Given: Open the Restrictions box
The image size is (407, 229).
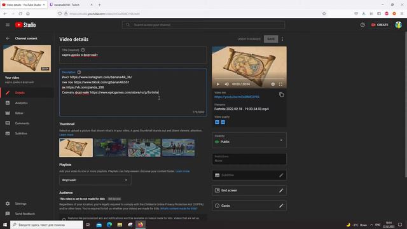Looking at the screenshot, I should pyautogui.click(x=249, y=158).
